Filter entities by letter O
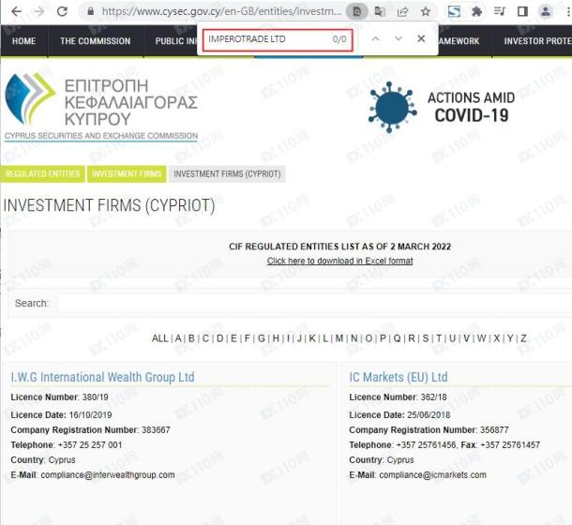The image size is (572, 525). 369,338
